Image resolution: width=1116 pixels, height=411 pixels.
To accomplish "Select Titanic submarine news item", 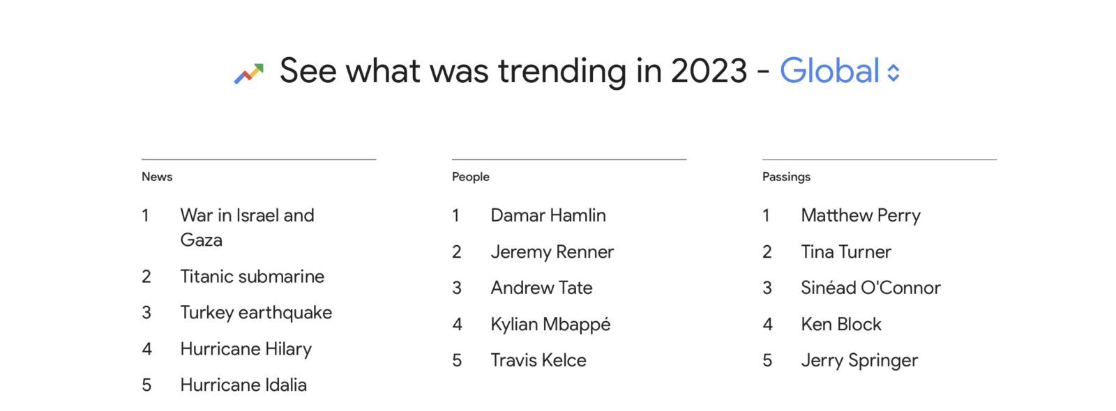I will (252, 277).
